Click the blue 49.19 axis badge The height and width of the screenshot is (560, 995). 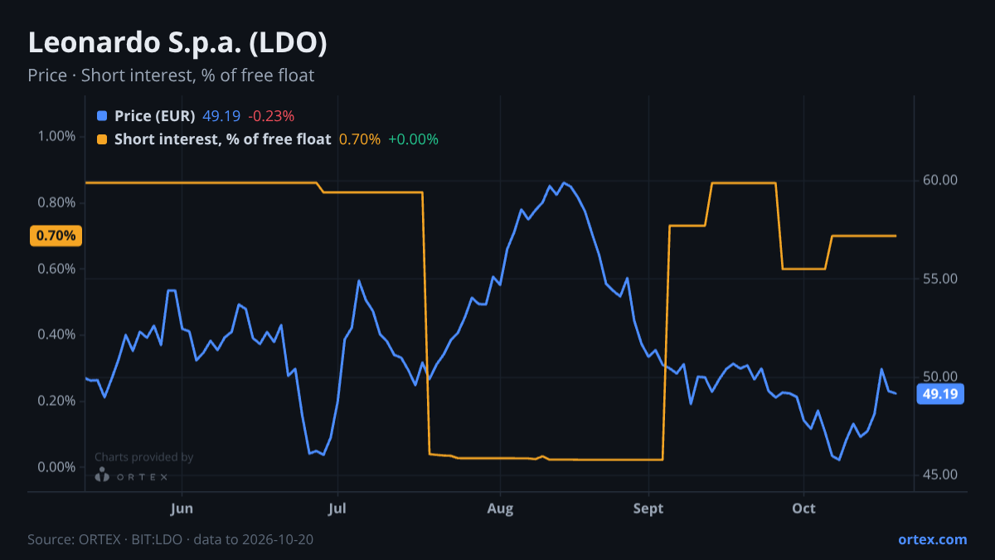point(941,394)
